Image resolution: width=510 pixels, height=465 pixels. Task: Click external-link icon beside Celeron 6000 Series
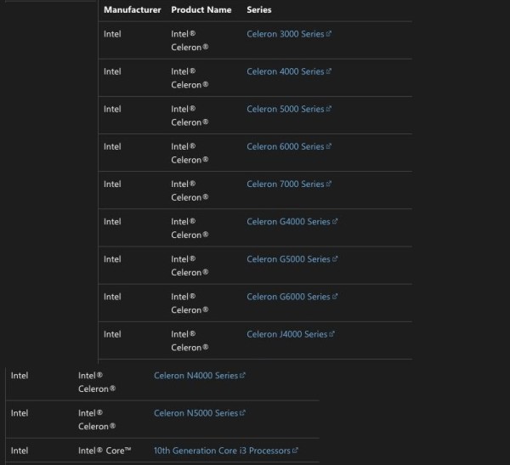pyautogui.click(x=328, y=146)
